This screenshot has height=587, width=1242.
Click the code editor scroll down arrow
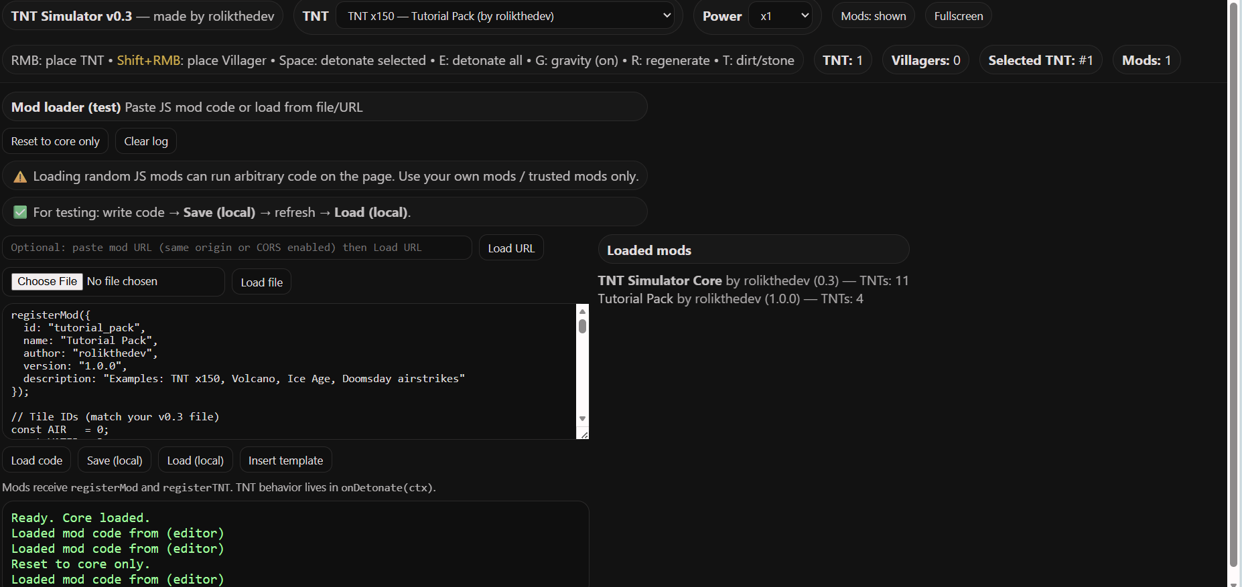tap(582, 419)
